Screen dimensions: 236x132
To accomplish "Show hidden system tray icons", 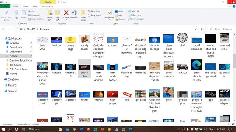I will point(178,129).
